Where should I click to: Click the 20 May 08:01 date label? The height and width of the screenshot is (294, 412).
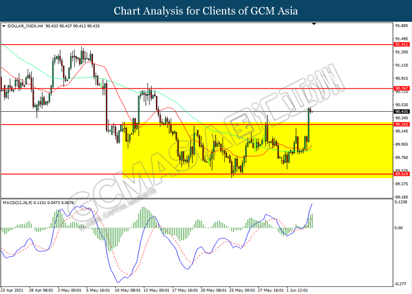pos(213,290)
